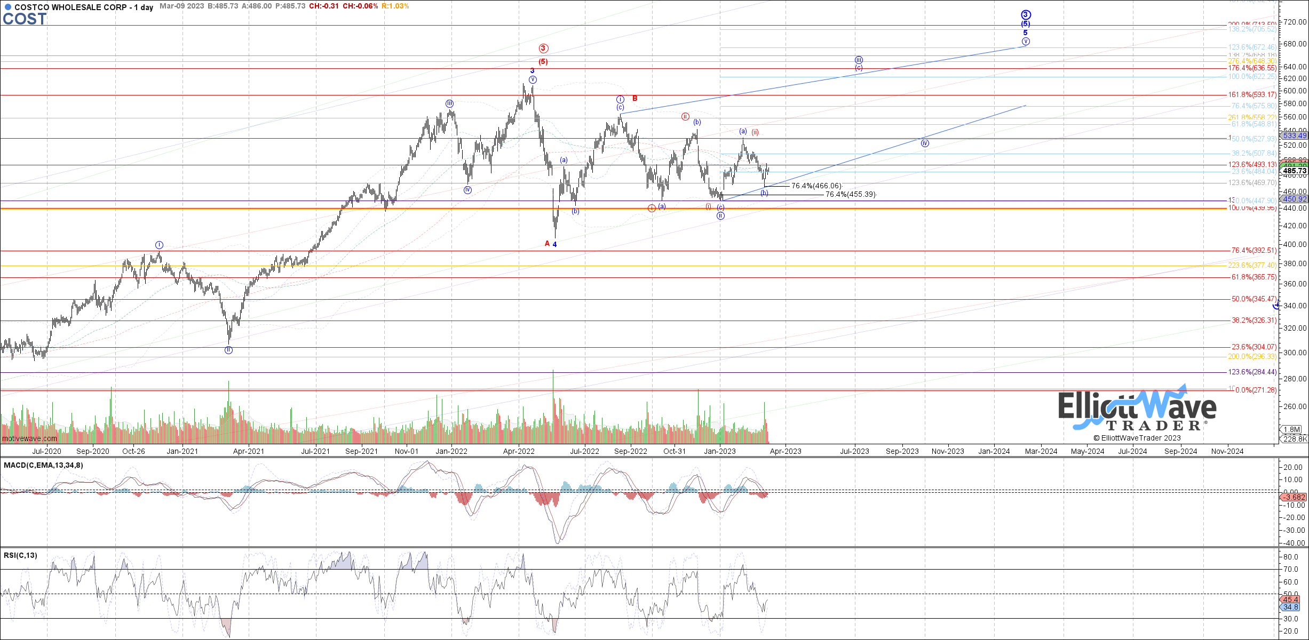This screenshot has width=1309, height=640.
Task: Select the 76.4%(455.39) retracement label
Action: click(851, 195)
